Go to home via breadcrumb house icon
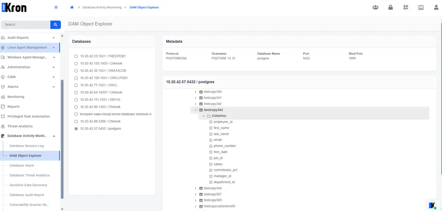This screenshot has width=442, height=211. [72, 7]
